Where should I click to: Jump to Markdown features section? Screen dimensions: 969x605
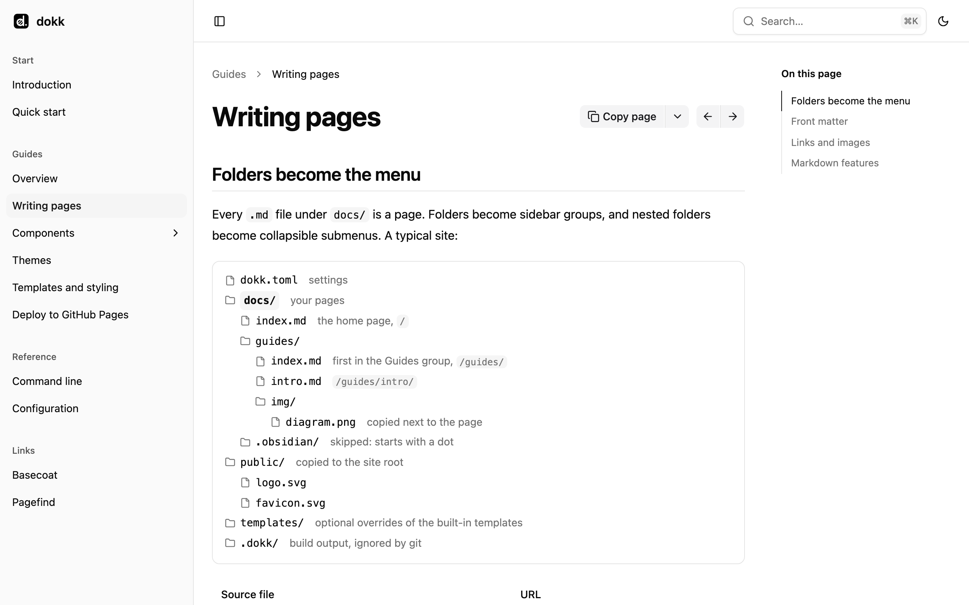tap(835, 163)
